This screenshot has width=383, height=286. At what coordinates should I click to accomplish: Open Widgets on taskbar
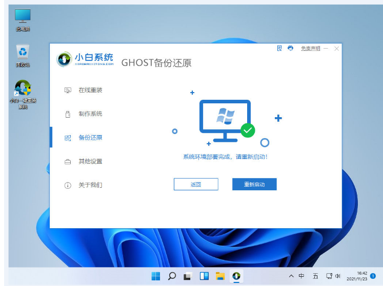204,276
